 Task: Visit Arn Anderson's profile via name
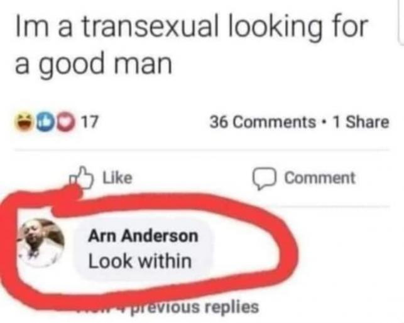[x=143, y=236]
